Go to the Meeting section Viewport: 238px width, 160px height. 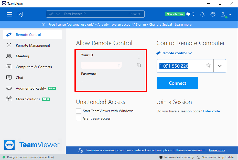click(33, 56)
